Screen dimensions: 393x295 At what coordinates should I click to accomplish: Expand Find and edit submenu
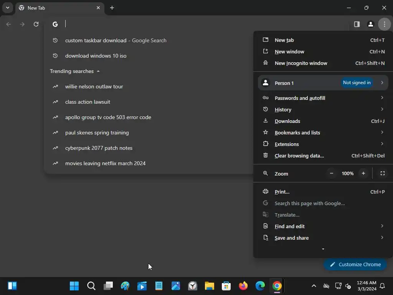click(x=323, y=227)
